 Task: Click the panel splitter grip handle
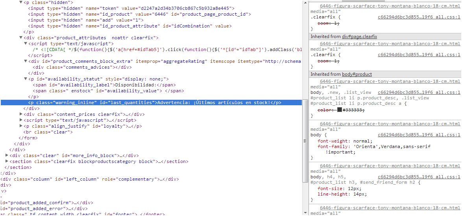305,141
